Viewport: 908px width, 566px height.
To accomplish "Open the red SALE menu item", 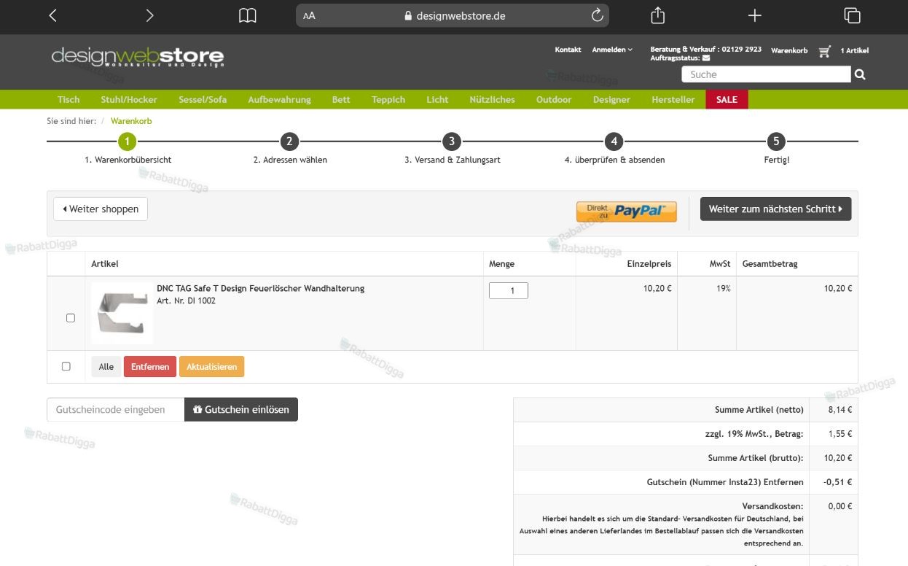I will pyautogui.click(x=727, y=99).
